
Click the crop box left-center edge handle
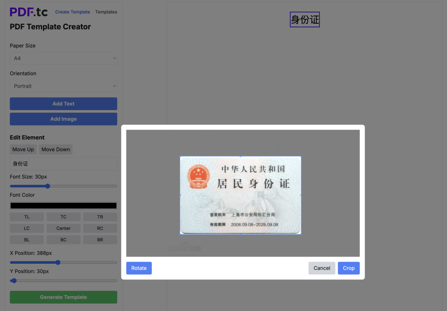180,195
